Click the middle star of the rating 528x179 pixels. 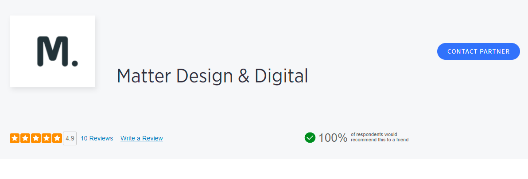tap(35, 138)
